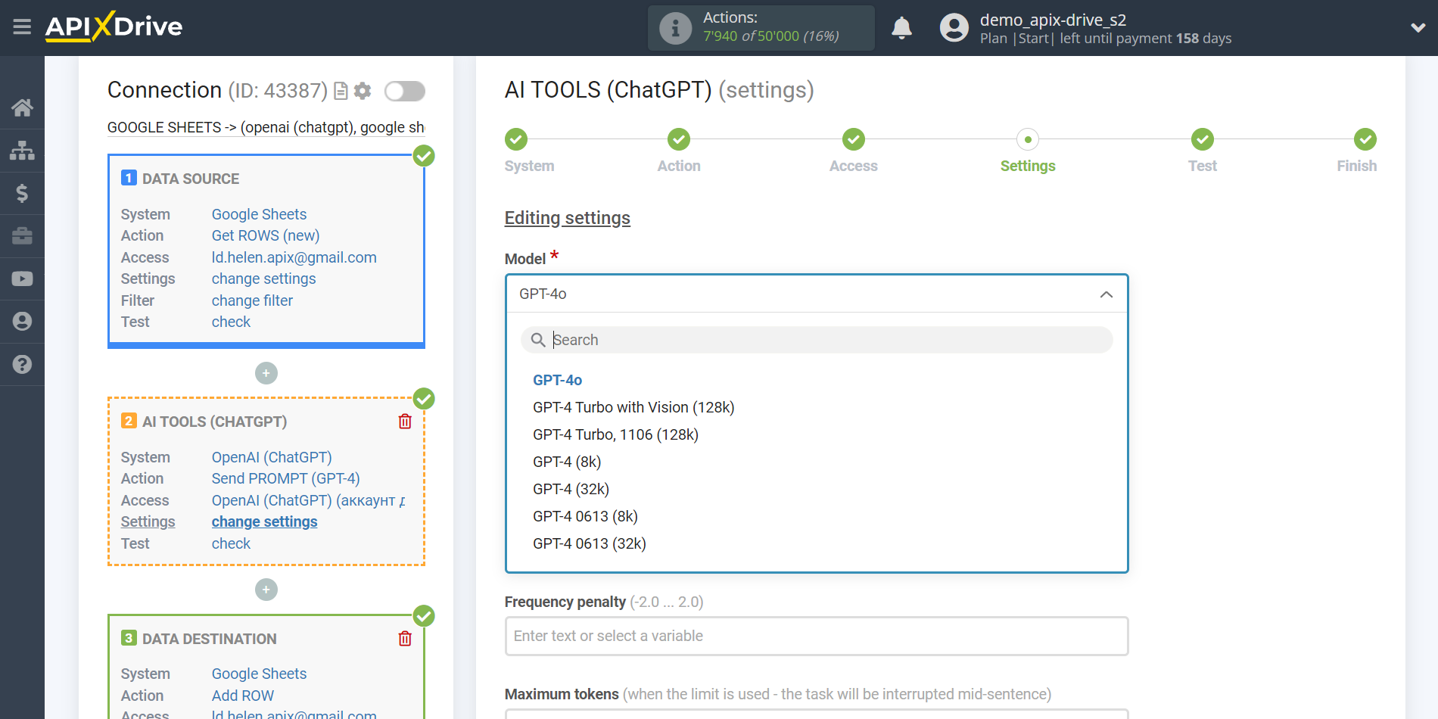The image size is (1438, 719).
Task: Click the Data Source block title
Action: click(191, 179)
